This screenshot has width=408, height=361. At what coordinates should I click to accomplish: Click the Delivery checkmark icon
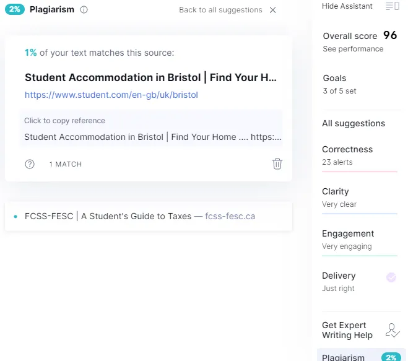[391, 277]
